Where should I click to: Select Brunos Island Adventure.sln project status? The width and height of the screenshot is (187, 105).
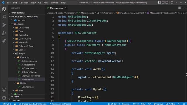point(32,104)
